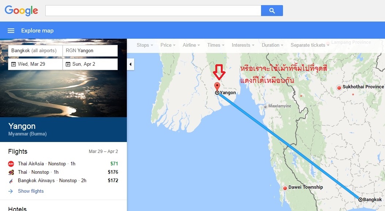385x211 pixels.
Task: Open the Interests filter dropdown
Action: coord(243,45)
